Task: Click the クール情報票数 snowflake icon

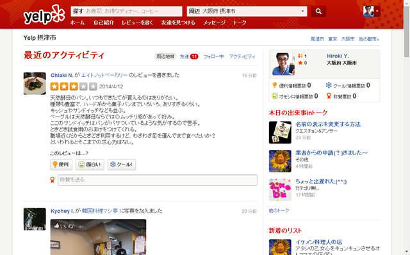Action: coord(329,85)
